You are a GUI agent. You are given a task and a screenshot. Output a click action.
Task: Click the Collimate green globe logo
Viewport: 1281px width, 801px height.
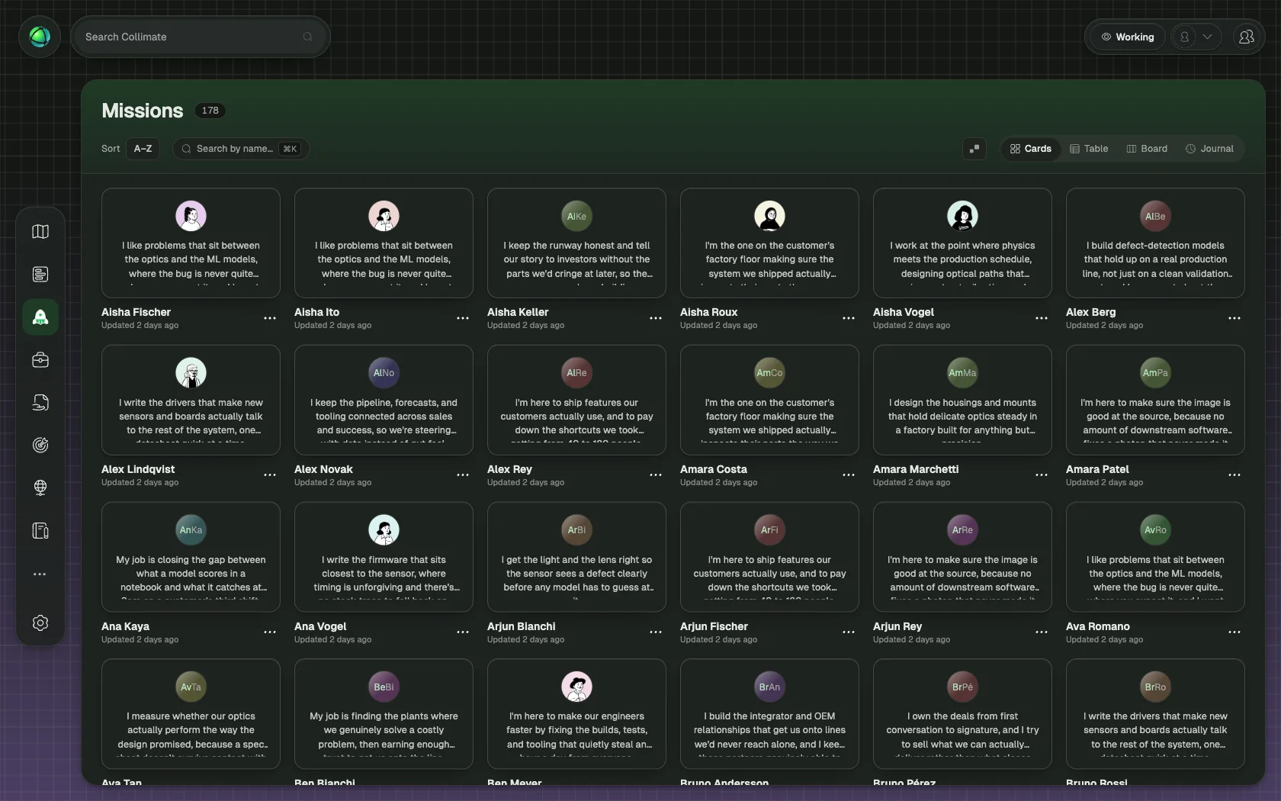[40, 37]
